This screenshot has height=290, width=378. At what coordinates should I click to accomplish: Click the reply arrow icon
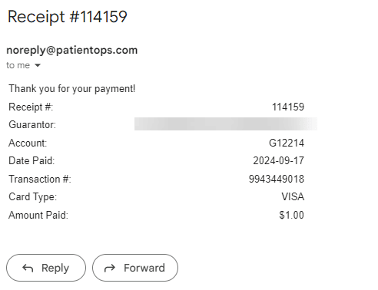[28, 268]
